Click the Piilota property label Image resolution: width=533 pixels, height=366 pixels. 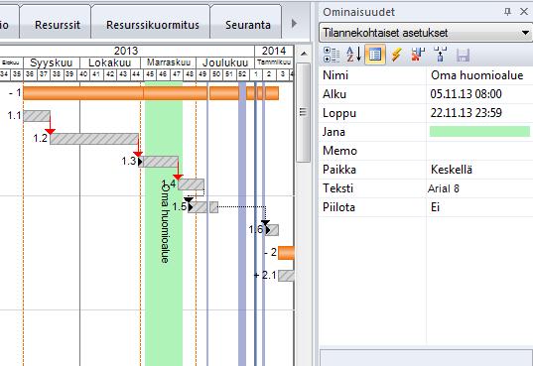point(338,207)
